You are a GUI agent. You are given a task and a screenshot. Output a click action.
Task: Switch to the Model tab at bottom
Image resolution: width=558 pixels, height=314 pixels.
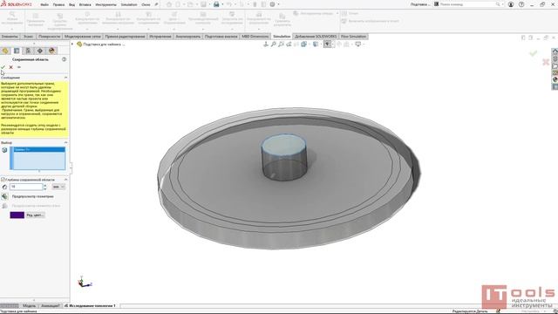tap(29, 306)
